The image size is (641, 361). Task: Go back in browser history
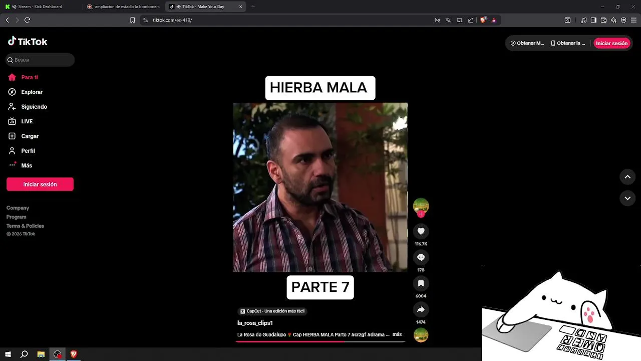7,20
